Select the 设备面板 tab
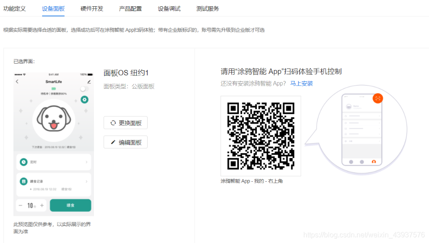Viewport: 429px width, 243px height. pos(53,9)
